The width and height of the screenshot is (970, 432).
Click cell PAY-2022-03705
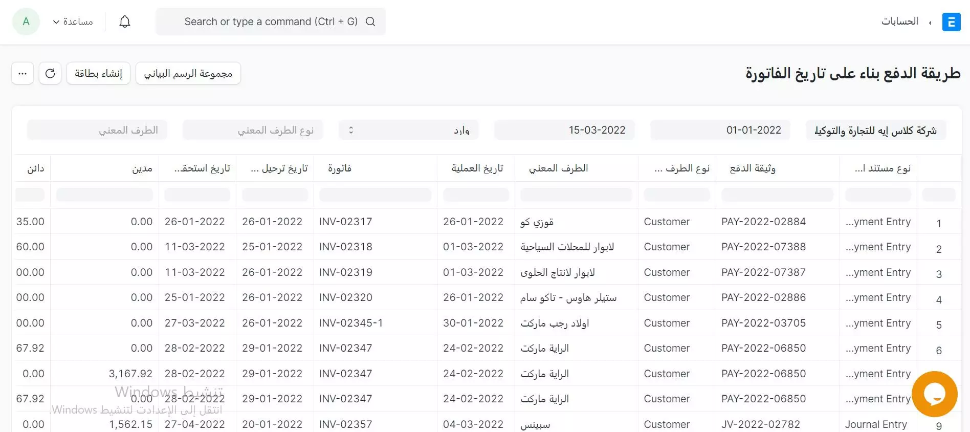click(x=764, y=323)
